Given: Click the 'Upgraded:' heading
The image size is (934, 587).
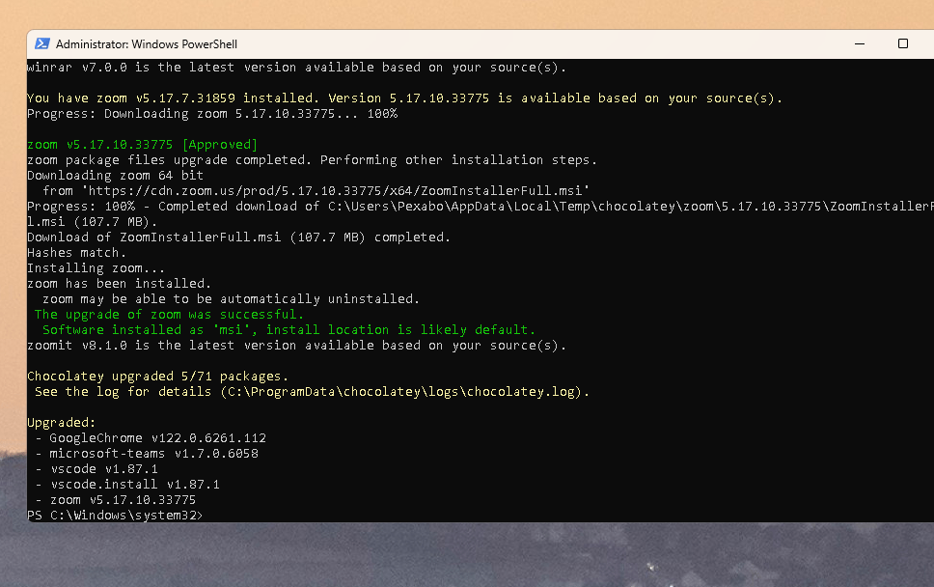Looking at the screenshot, I should [62, 423].
